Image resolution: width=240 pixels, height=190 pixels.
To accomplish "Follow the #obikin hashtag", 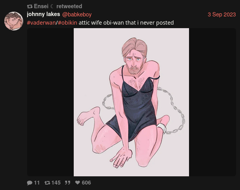I will coord(67,23).
